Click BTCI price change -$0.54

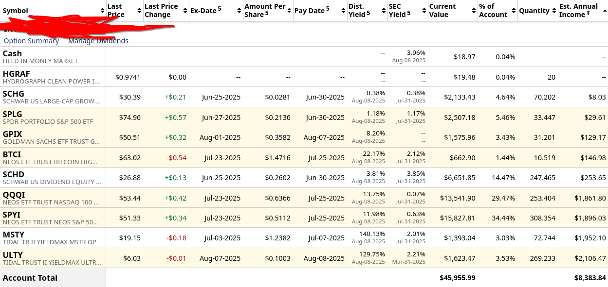tap(176, 158)
